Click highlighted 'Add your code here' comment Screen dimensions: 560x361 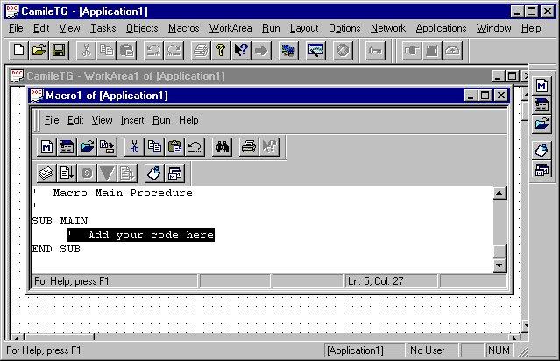click(141, 235)
